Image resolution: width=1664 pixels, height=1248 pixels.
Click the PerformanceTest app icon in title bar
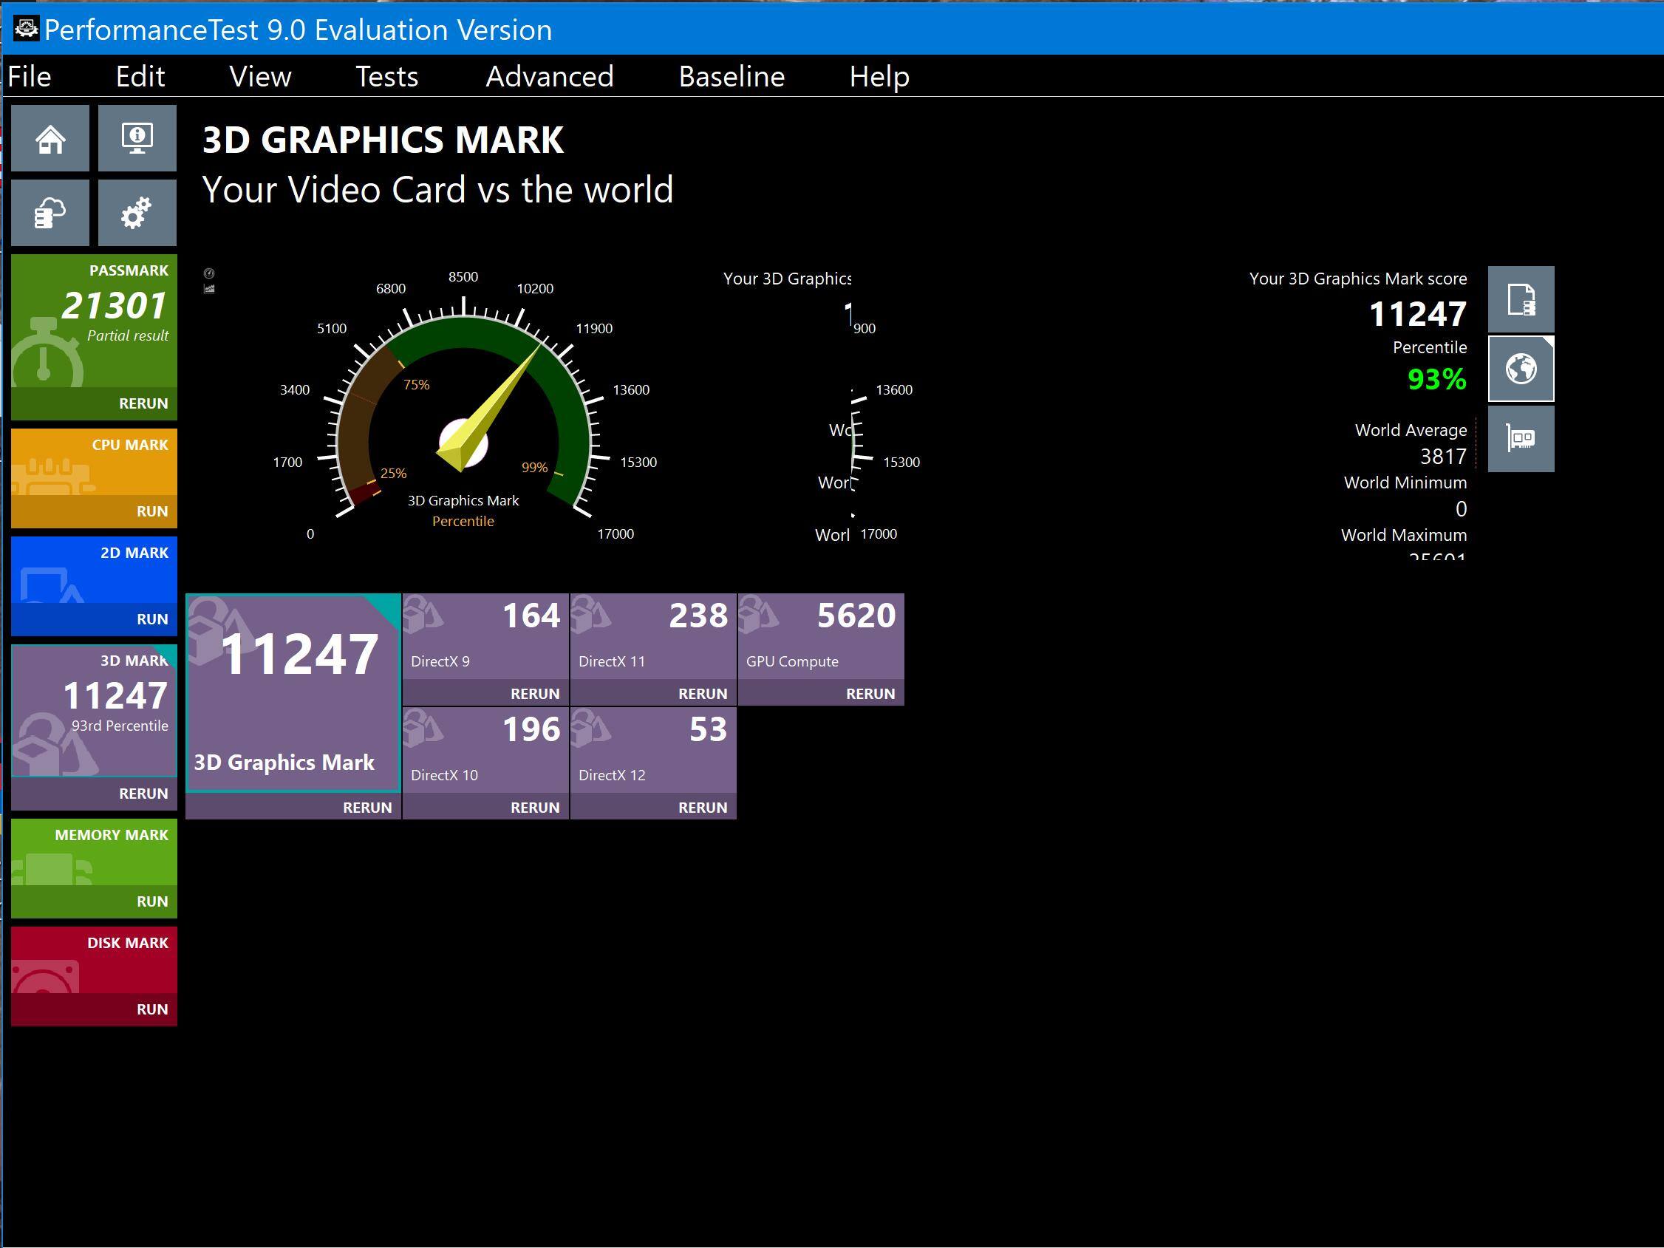tap(27, 30)
